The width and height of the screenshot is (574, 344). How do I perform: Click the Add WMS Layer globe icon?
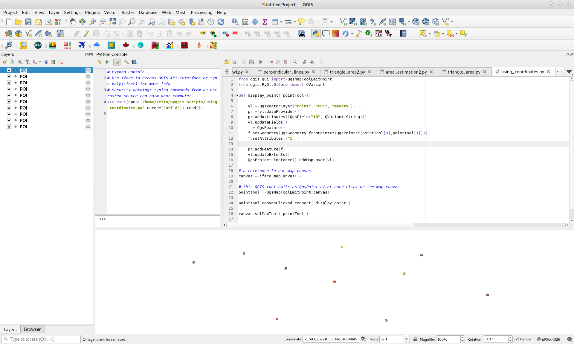(416, 22)
